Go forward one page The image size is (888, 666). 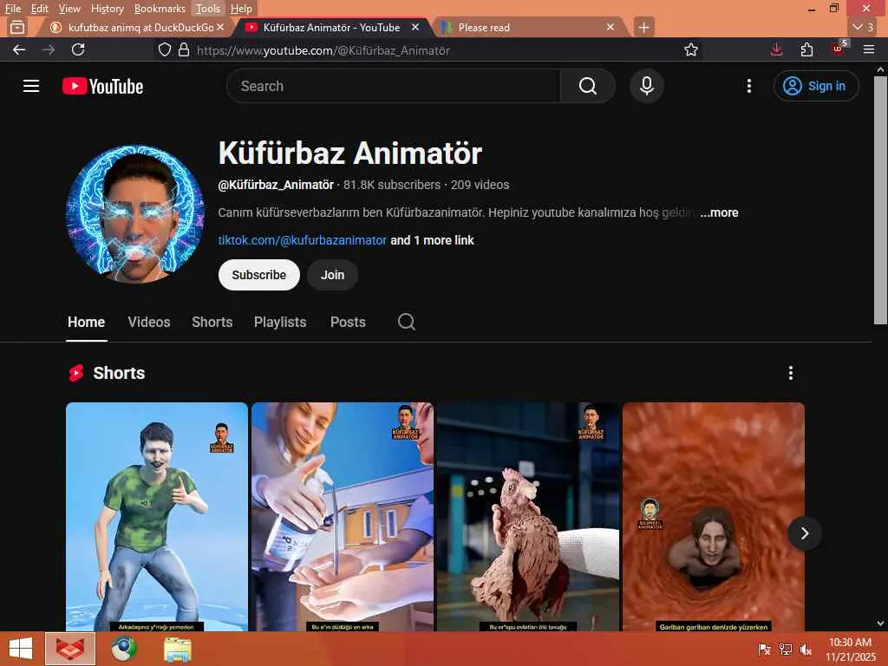(49, 49)
